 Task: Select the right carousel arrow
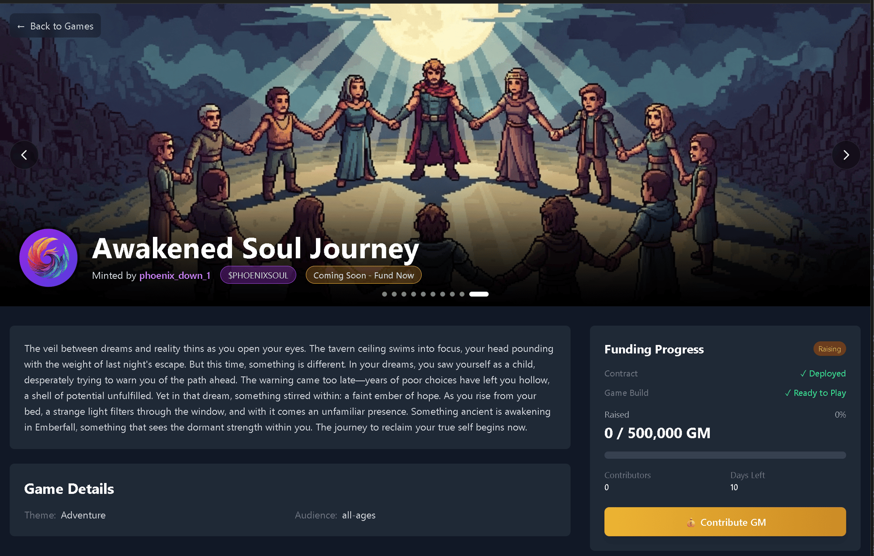tap(846, 155)
